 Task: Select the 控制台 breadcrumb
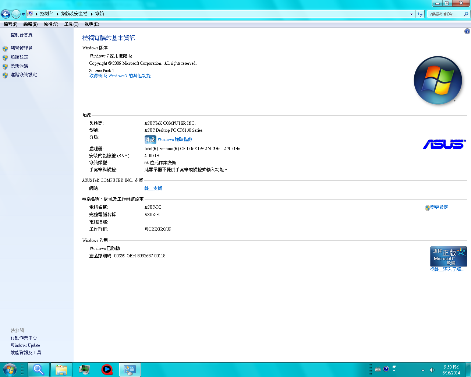(x=46, y=14)
